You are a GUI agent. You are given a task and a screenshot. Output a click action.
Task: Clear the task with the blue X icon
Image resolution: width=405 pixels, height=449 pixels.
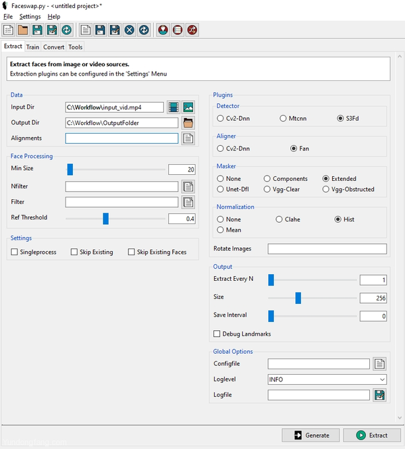(x=130, y=30)
